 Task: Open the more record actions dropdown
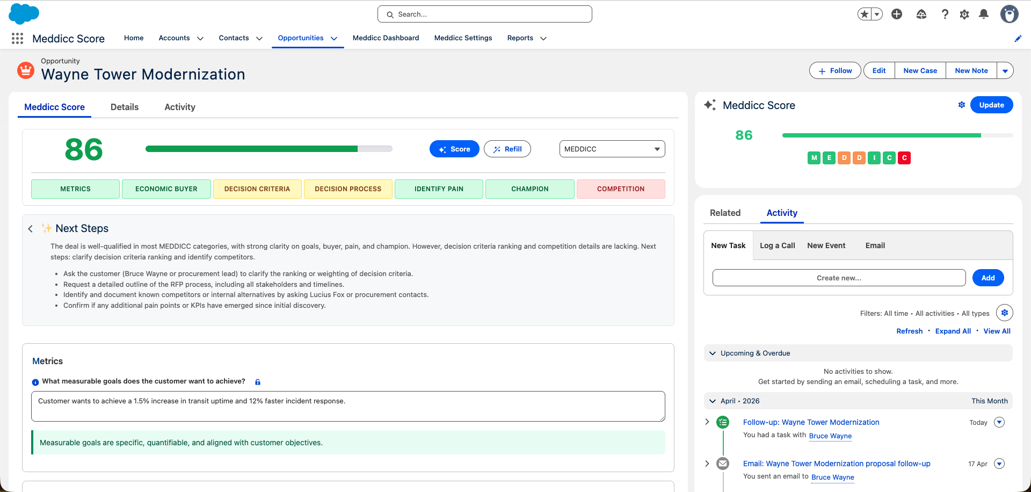(1005, 70)
